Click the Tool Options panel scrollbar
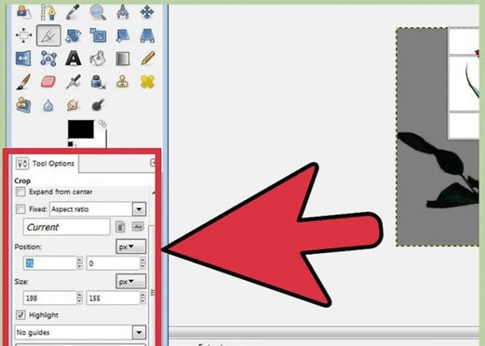This screenshot has height=346, width=485. pos(152,286)
